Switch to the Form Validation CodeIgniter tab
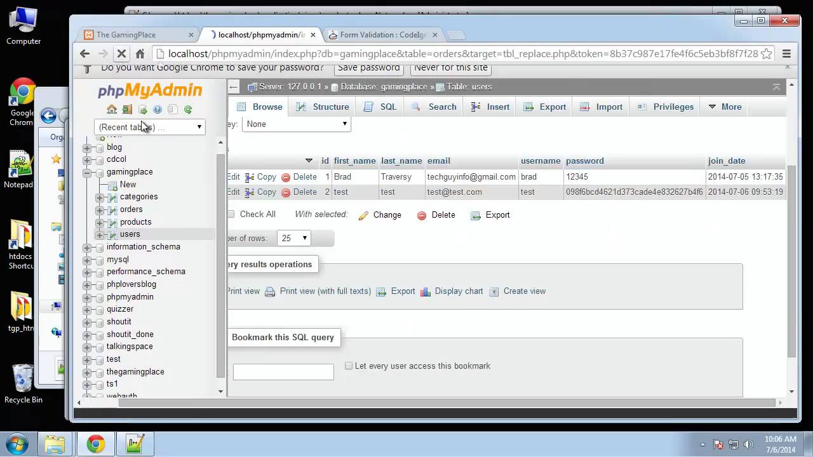Screen dimensions: 813x457 tap(383, 35)
